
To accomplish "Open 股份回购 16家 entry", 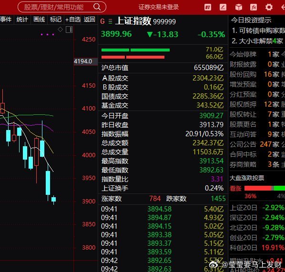I will point(254,74).
